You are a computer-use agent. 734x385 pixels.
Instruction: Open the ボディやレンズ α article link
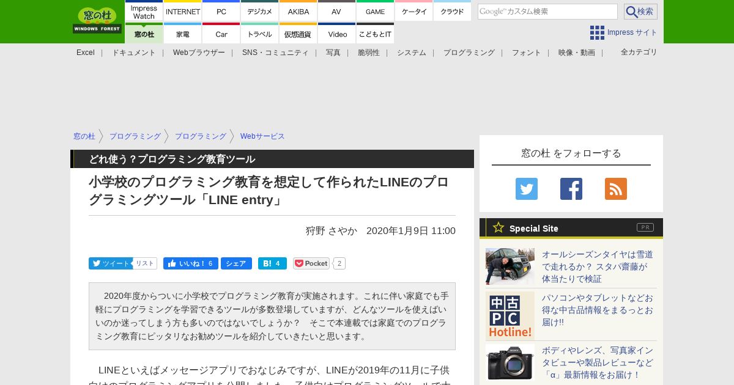[x=598, y=362]
